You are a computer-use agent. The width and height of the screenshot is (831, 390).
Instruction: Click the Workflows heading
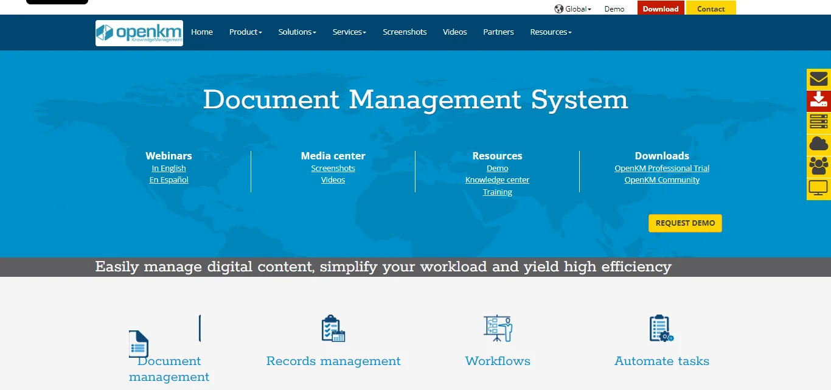(498, 361)
